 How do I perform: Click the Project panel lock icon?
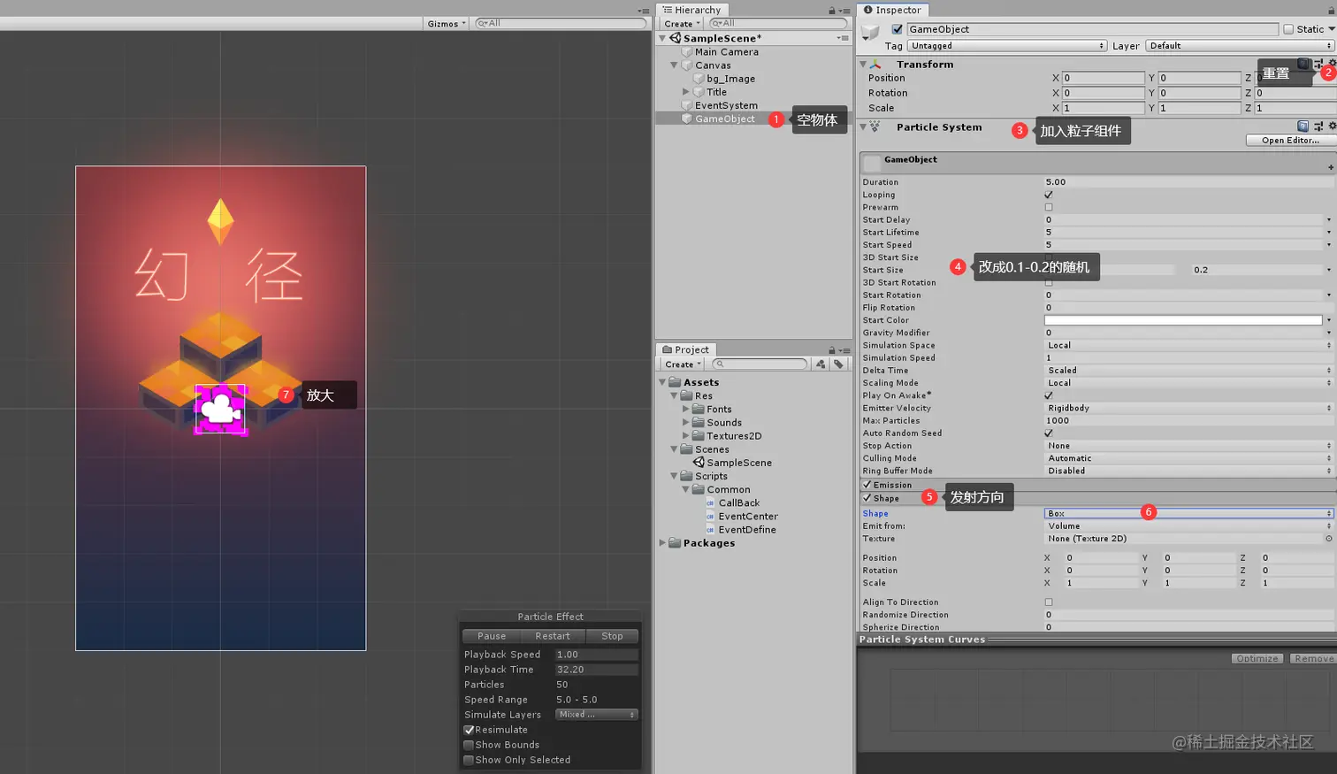tap(831, 350)
